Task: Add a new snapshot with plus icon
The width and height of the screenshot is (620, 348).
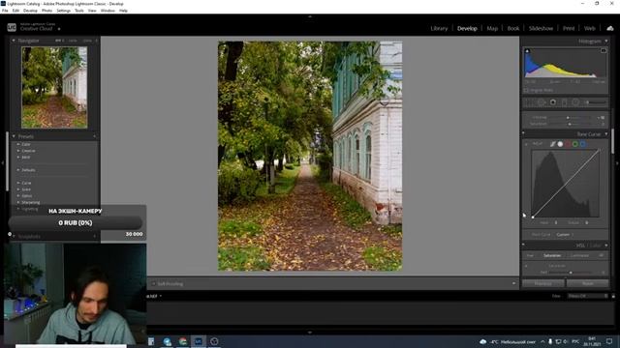Action: tap(95, 236)
